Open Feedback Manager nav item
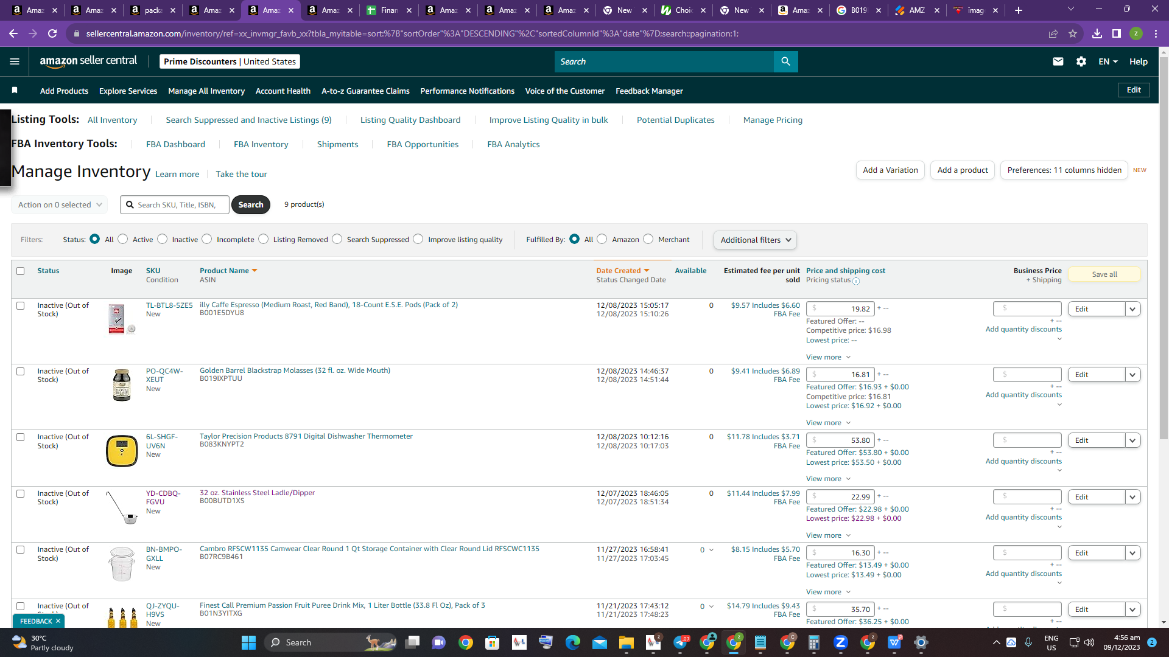This screenshot has height=657, width=1169. pyautogui.click(x=649, y=91)
